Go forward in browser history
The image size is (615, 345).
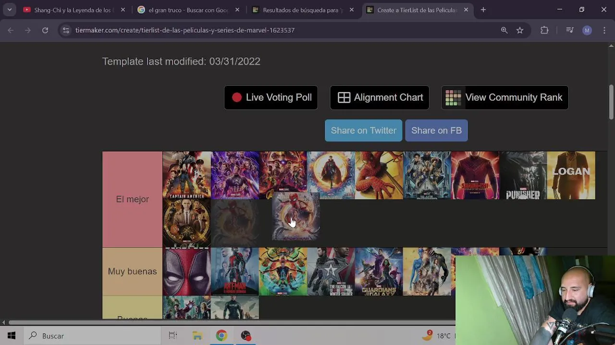point(28,30)
